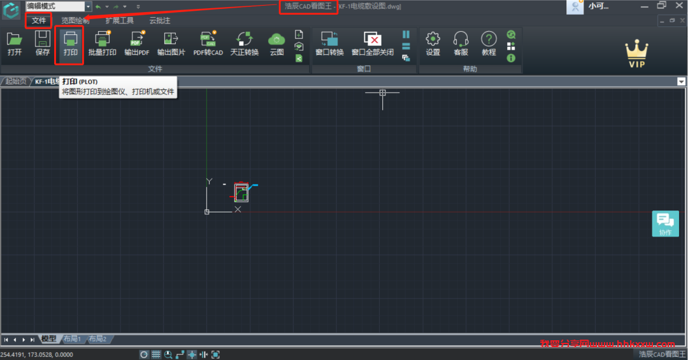Open 教程 tutorial help
The width and height of the screenshot is (688, 360).
coord(489,44)
